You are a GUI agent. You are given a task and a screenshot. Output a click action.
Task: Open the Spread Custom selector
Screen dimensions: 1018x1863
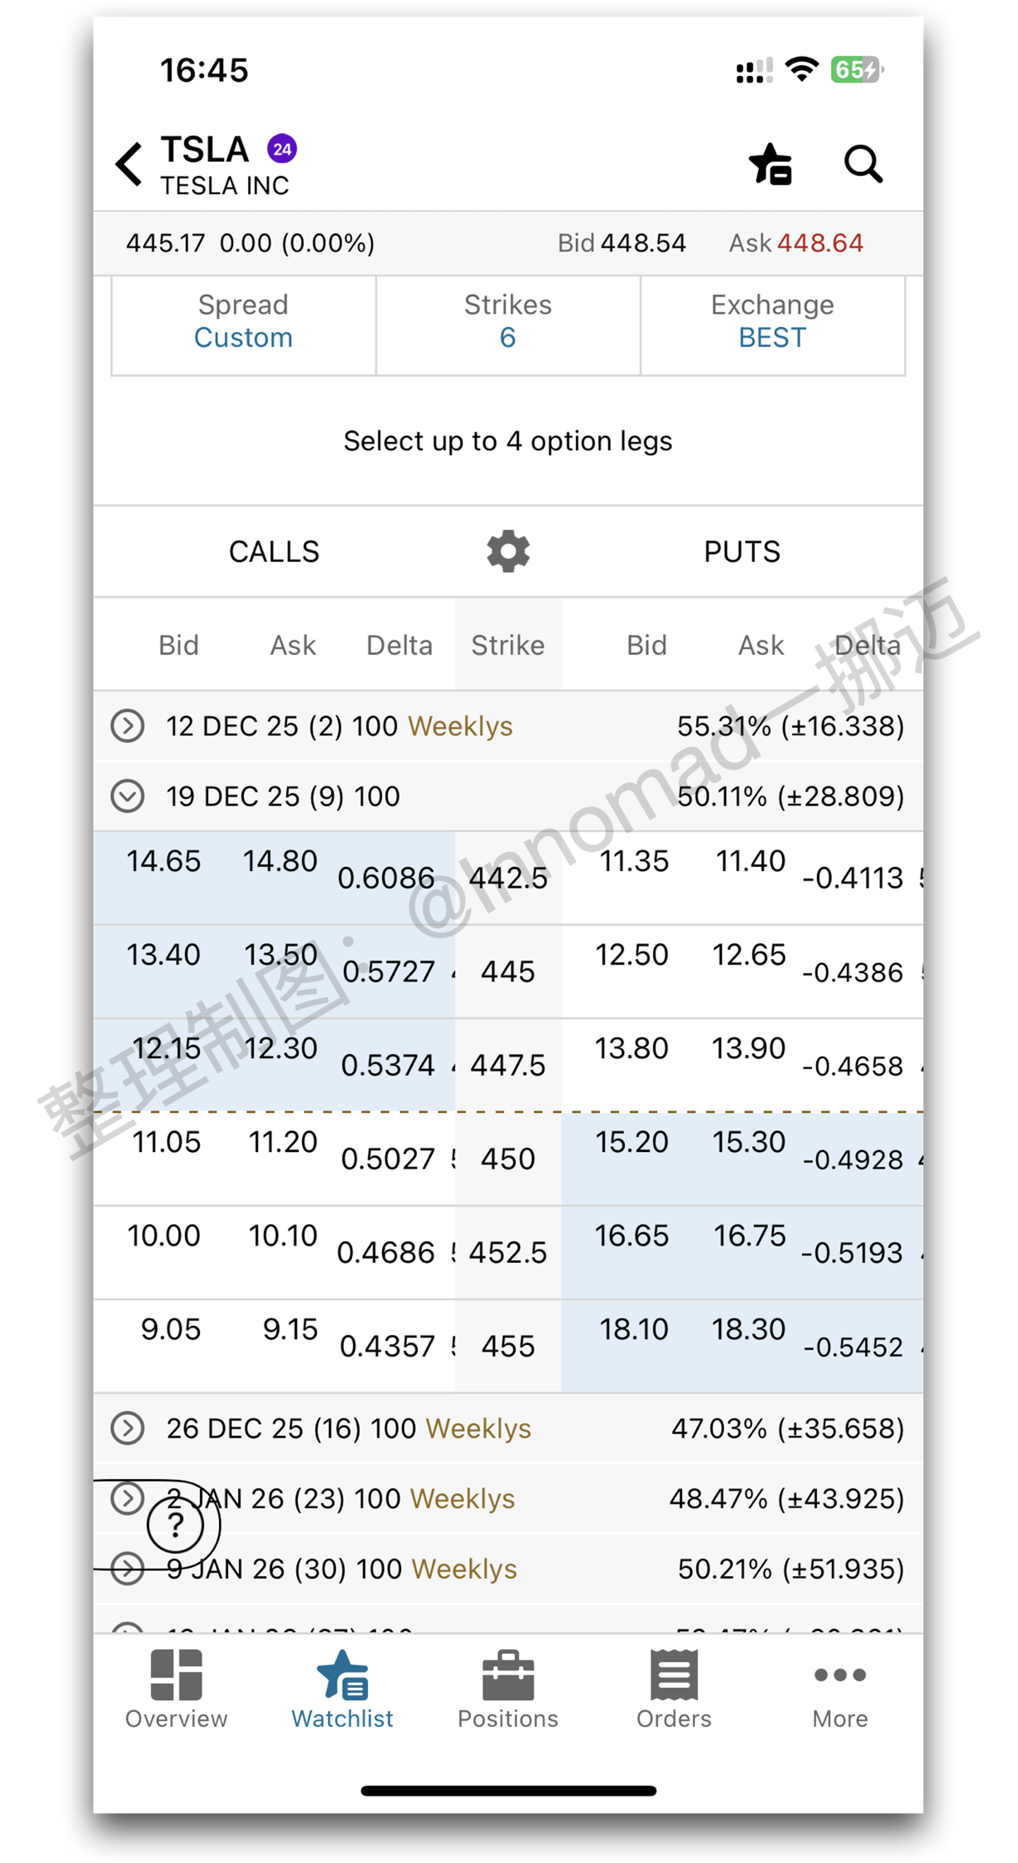244,323
